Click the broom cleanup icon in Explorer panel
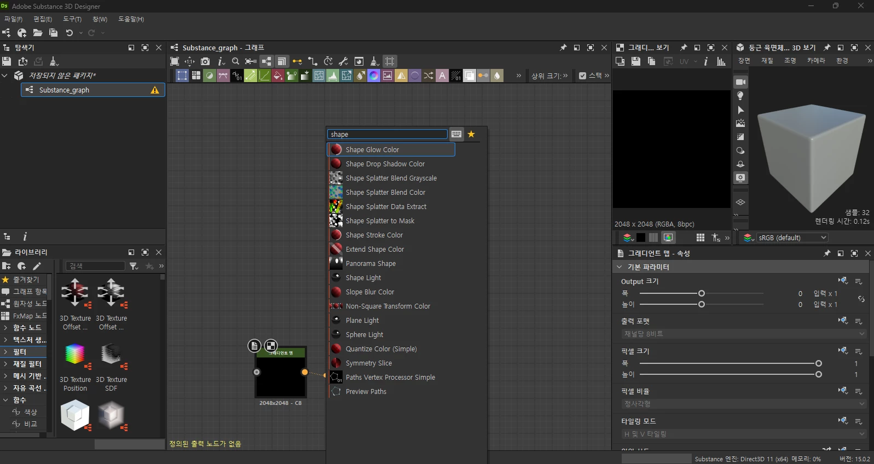 click(54, 61)
